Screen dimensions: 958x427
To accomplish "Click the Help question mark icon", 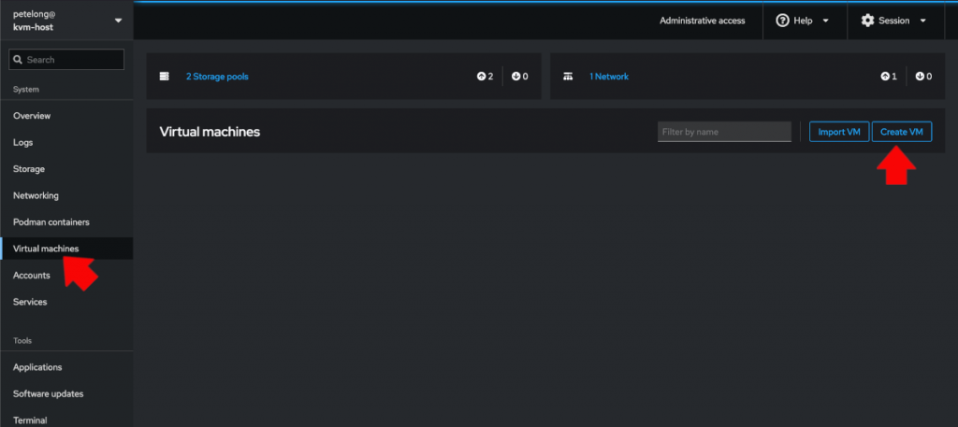I will (x=782, y=21).
